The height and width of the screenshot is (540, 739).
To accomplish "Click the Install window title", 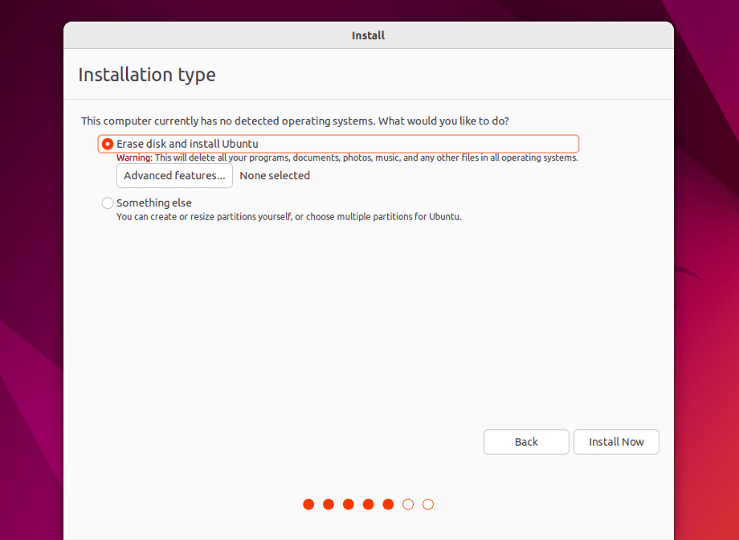I will pos(368,35).
